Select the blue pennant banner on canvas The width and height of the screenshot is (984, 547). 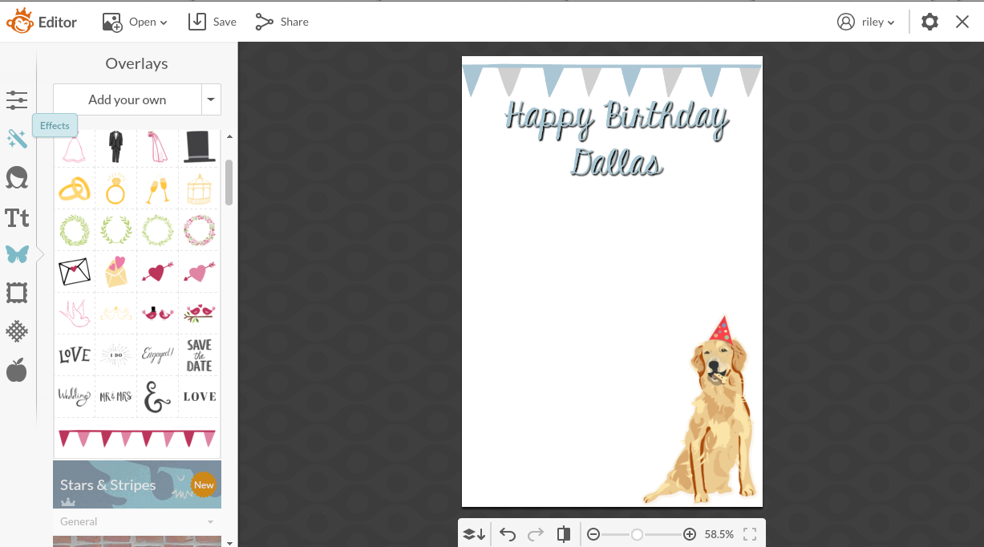pos(612,80)
